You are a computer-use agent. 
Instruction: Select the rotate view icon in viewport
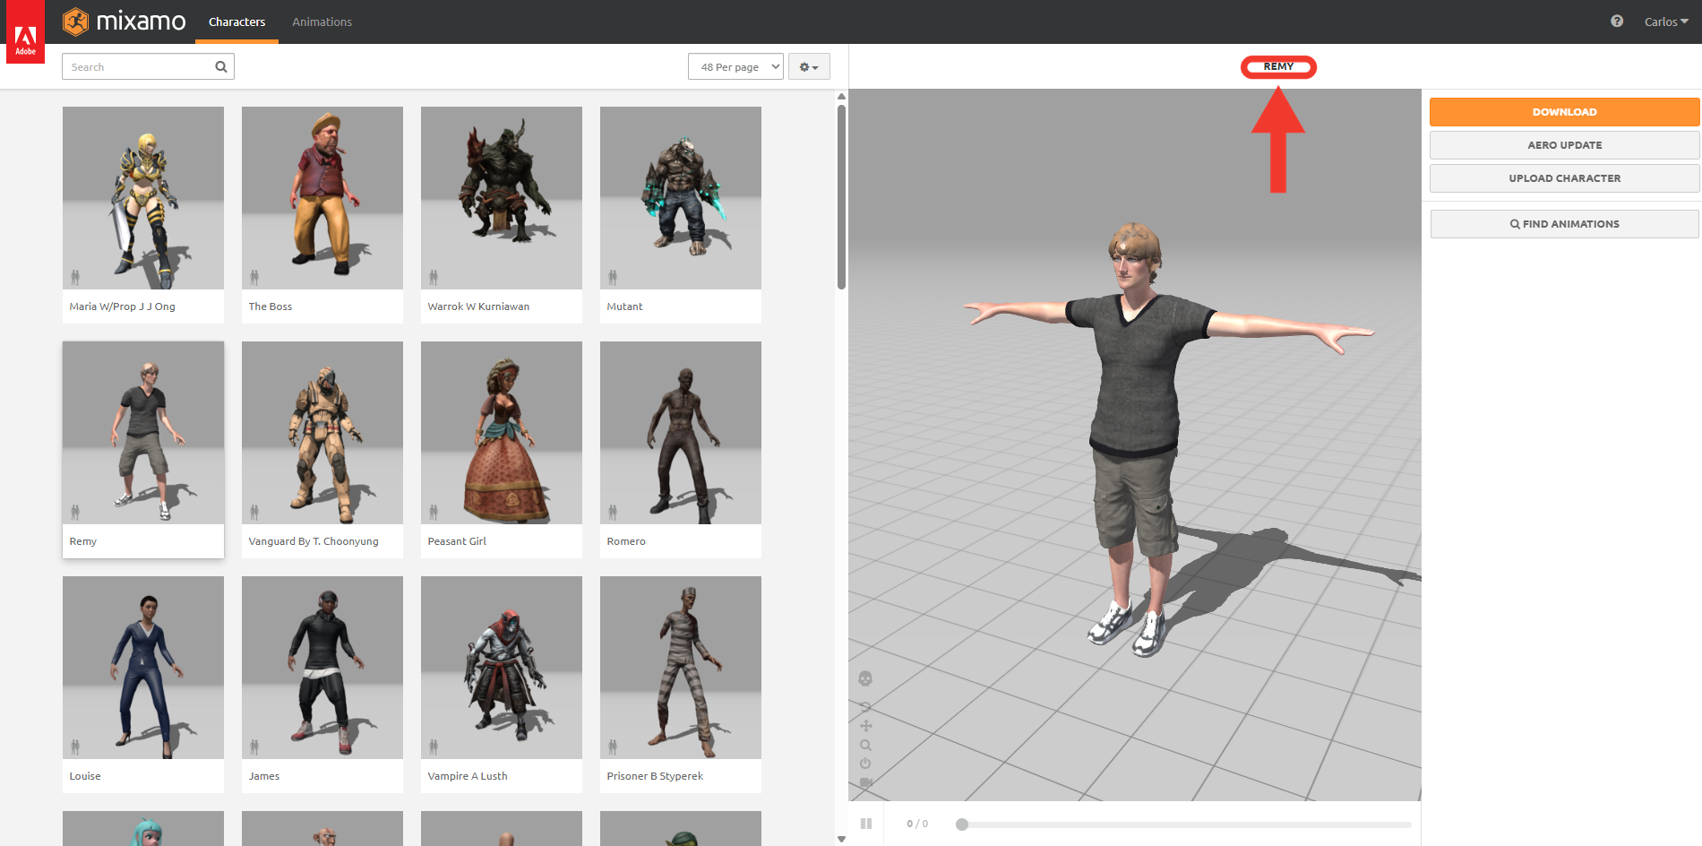click(865, 707)
